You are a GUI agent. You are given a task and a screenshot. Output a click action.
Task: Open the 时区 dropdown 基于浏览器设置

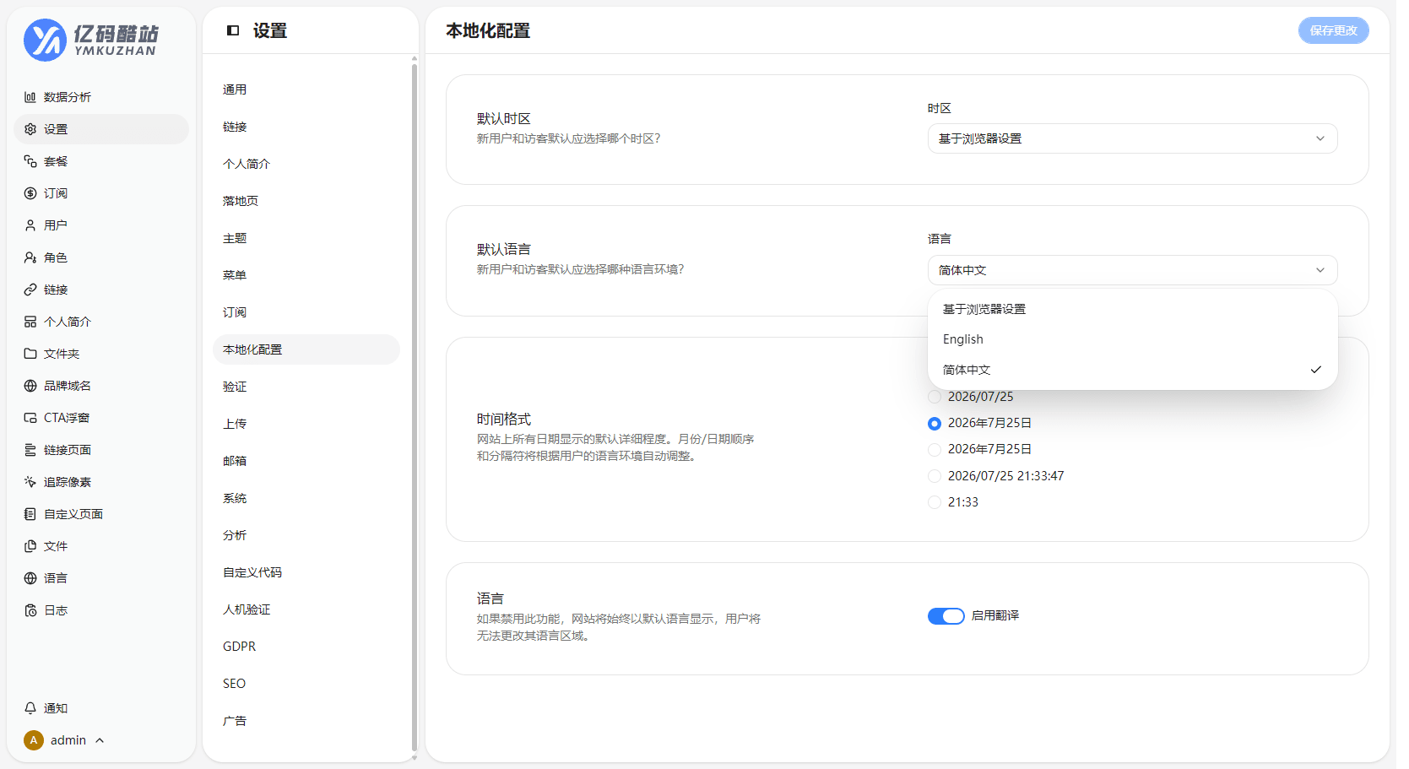[x=1133, y=138]
